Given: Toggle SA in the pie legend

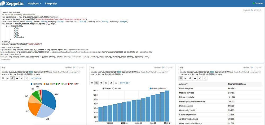Looking at the screenshot, I should 58,84.
